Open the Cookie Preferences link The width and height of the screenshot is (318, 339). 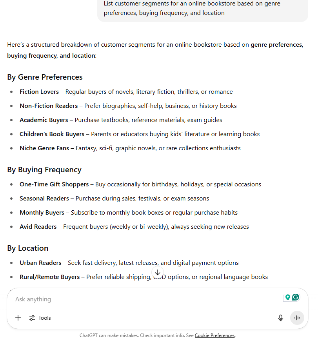[x=214, y=335]
